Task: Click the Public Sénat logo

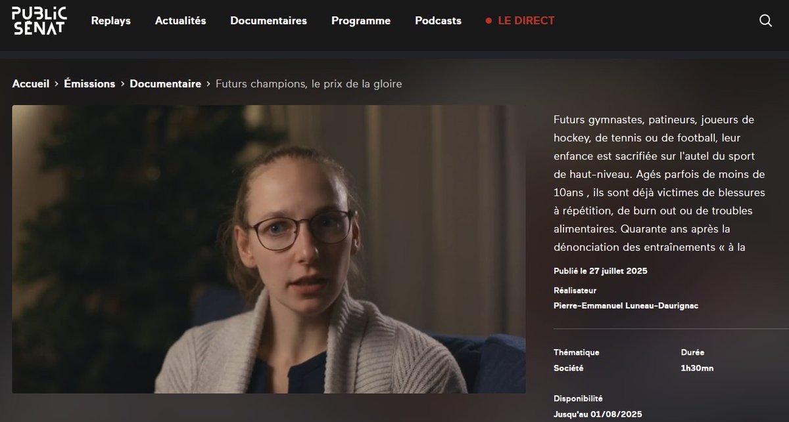Action: (x=37, y=20)
